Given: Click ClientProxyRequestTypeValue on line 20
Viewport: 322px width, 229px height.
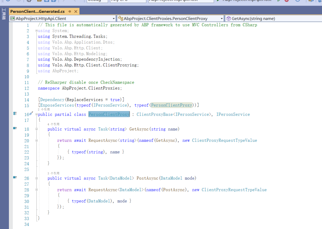Looking at the screenshot, I should 225,141.
